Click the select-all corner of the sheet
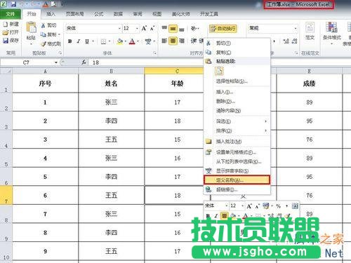 6,71
